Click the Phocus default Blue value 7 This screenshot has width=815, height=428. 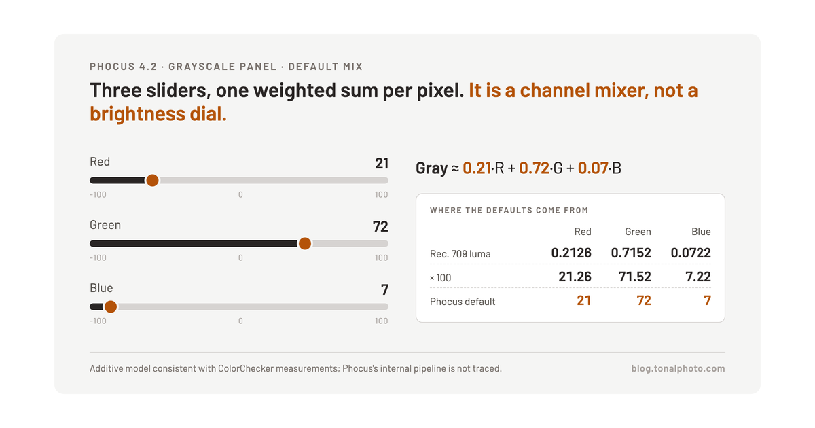click(708, 300)
